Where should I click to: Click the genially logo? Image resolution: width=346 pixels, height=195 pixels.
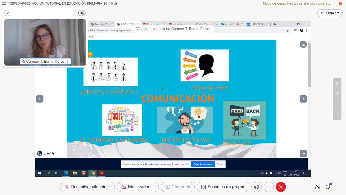pyautogui.click(x=46, y=153)
